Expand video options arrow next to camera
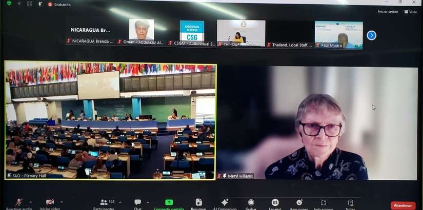 [x=62, y=202]
